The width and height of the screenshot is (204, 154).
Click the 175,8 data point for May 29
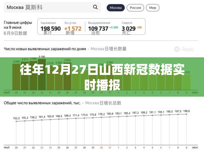93,118
